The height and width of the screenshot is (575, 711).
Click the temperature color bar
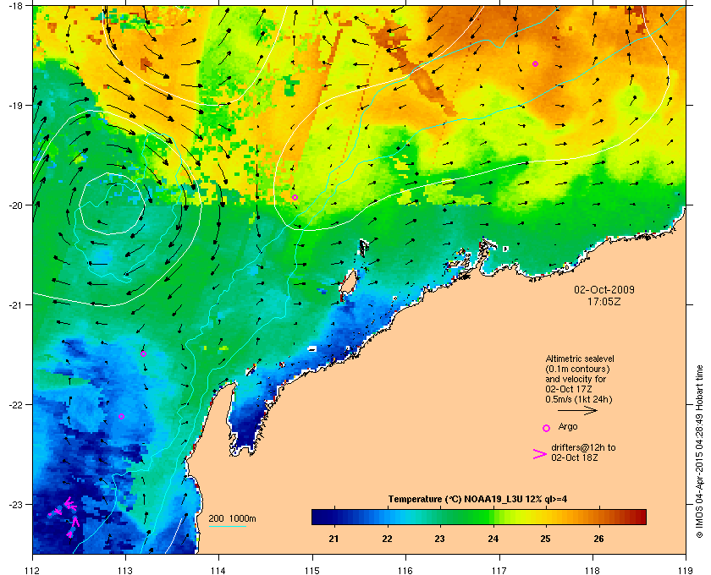[479, 517]
